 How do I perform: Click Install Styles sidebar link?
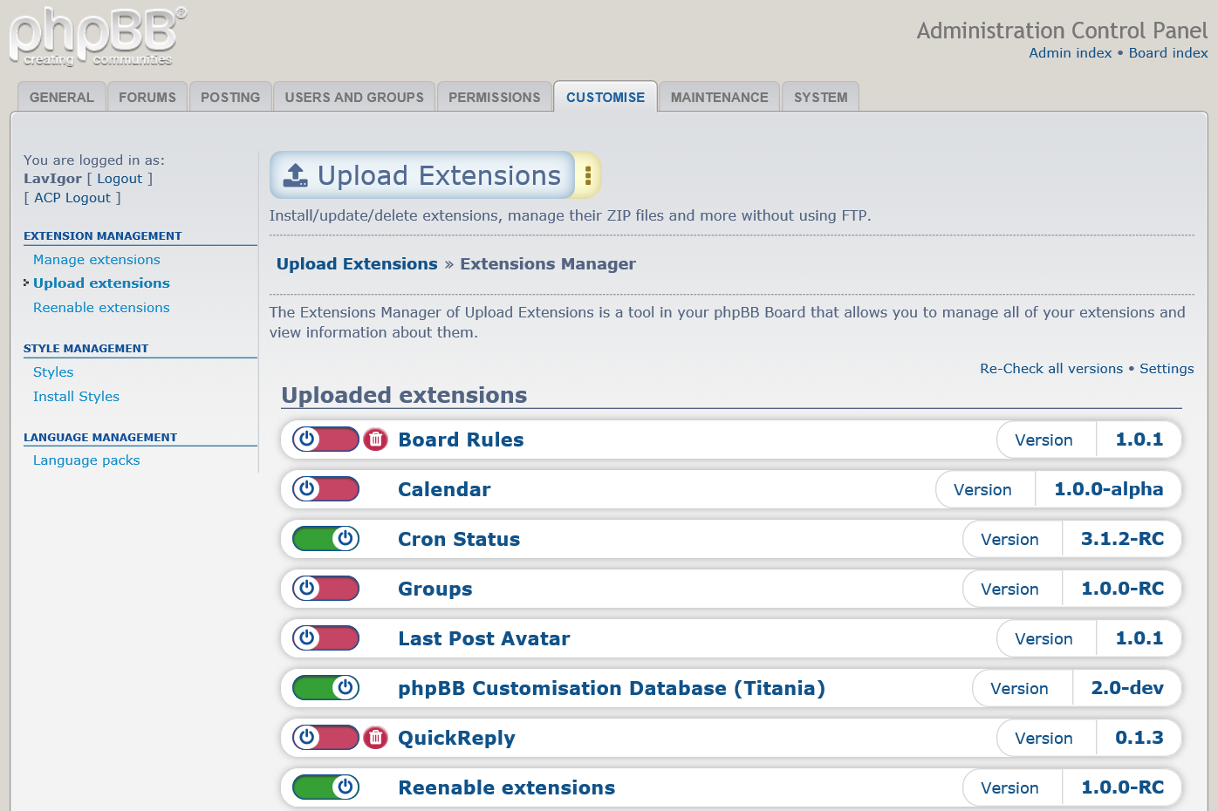coord(76,397)
